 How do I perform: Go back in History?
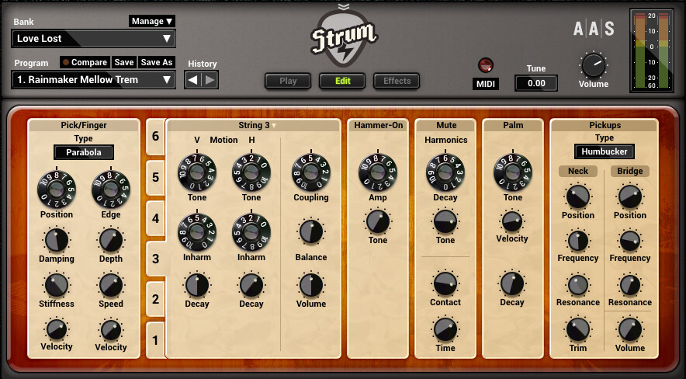coord(192,80)
